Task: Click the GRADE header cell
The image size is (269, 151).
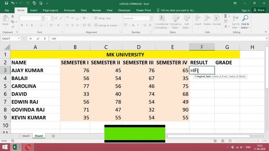Action: (x=227, y=62)
